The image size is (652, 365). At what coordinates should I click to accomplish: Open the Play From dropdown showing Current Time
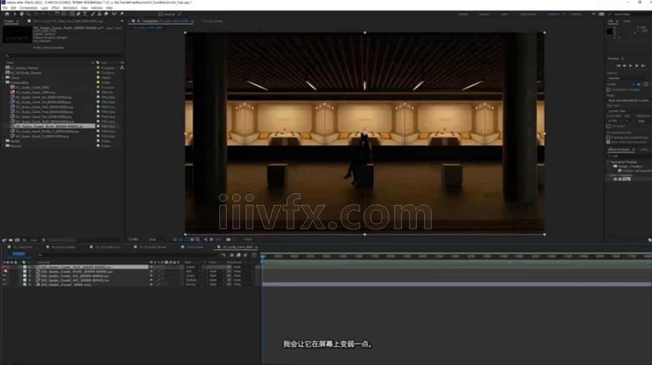[628, 111]
